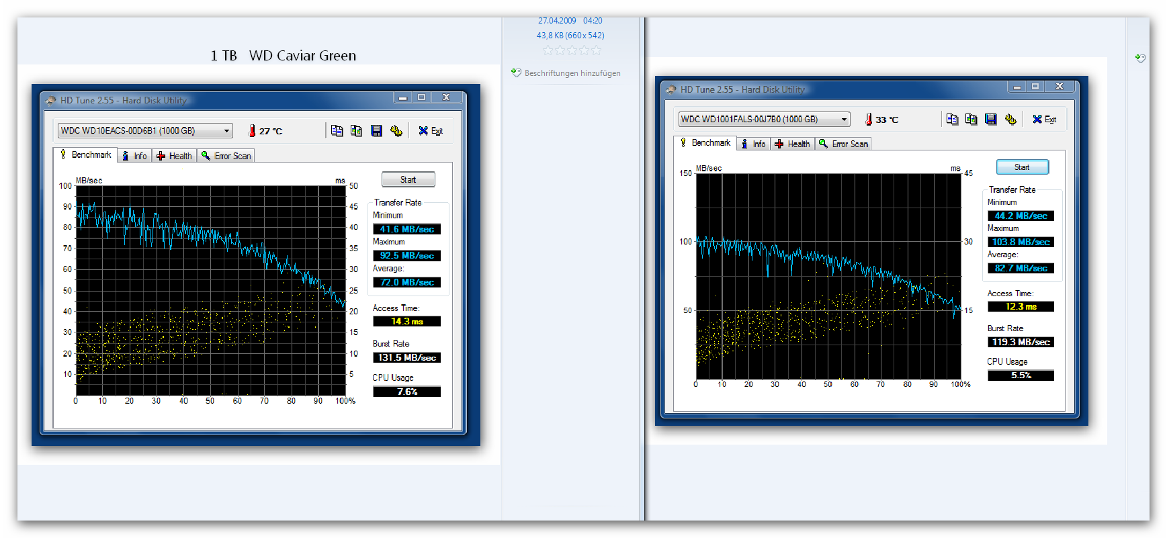Click HD Tune title icon of left window
The height and width of the screenshot is (538, 1167).
coord(50,101)
